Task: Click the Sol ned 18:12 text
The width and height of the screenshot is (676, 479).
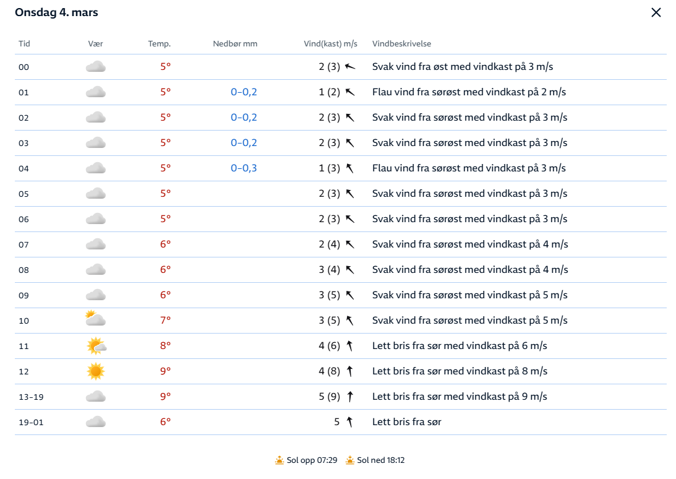Action: pyautogui.click(x=381, y=460)
